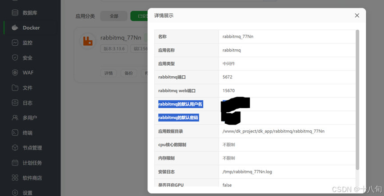Click the scheduled tasks calendar icon
This screenshot has width=384, height=196.
click(15, 163)
